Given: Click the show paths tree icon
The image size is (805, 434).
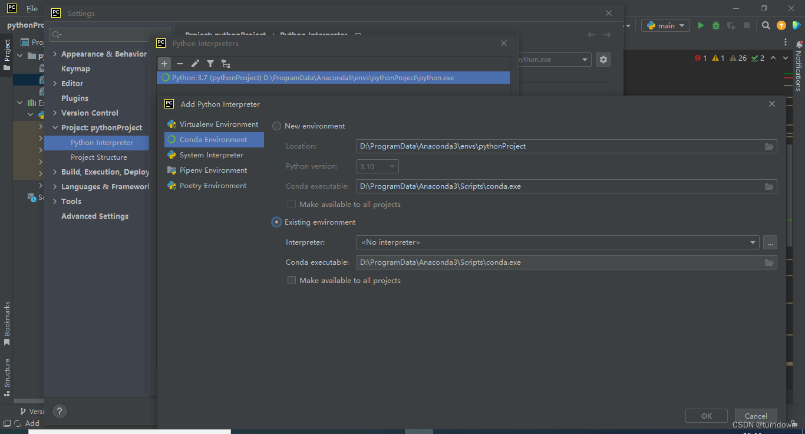Looking at the screenshot, I should [x=226, y=64].
